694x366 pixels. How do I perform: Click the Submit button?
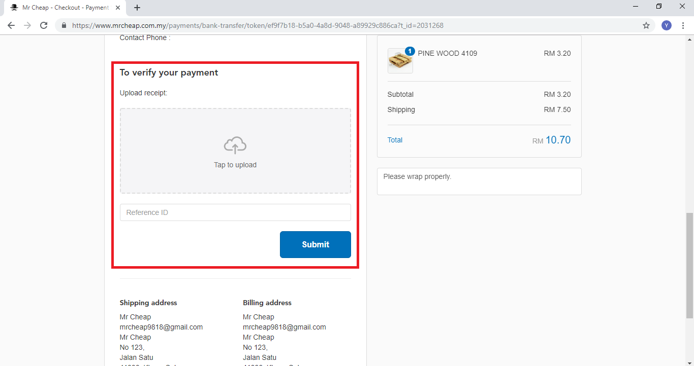coord(316,244)
